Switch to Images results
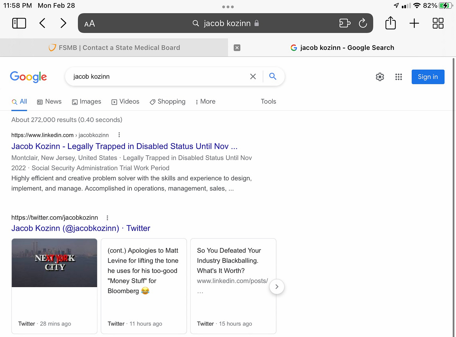456x337 pixels. (87, 102)
